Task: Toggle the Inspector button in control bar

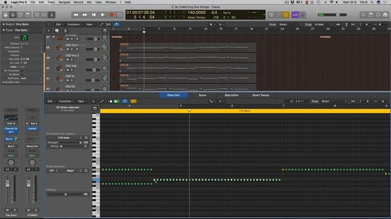Action: click(x=13, y=15)
